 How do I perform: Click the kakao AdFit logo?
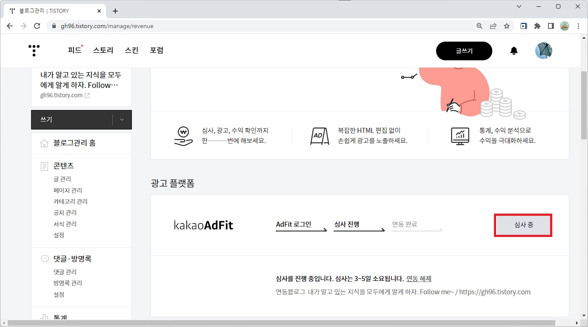click(204, 225)
